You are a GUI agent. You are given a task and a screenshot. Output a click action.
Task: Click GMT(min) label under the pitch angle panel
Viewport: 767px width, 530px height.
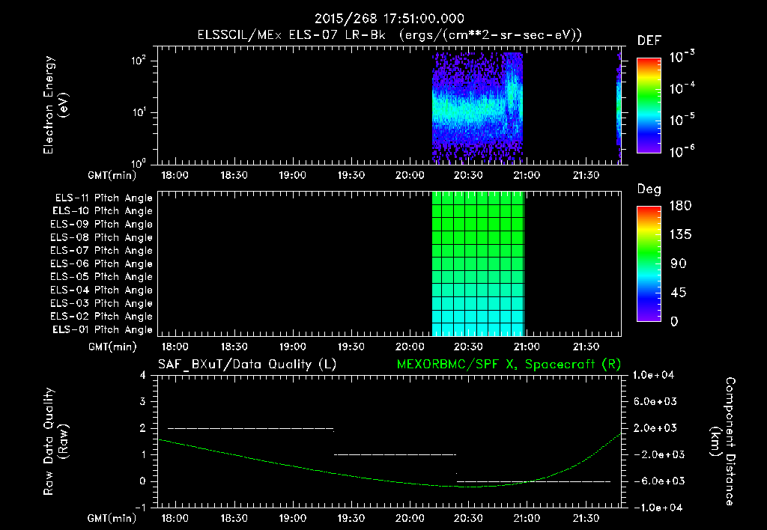(x=112, y=347)
